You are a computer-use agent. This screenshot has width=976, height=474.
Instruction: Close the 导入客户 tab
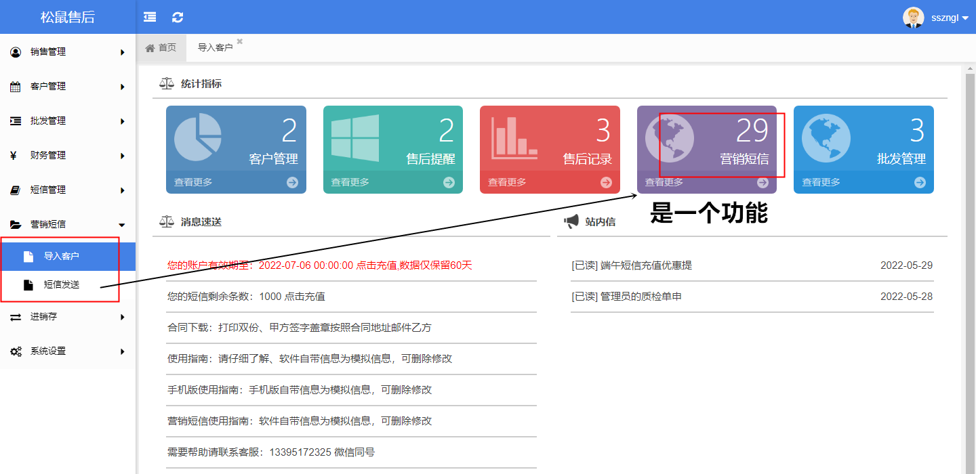click(x=239, y=41)
